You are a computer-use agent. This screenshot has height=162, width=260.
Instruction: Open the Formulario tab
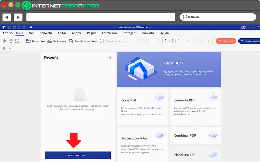coord(110,33)
